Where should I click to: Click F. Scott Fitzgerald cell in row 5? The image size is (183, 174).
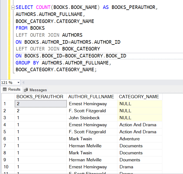click(92, 132)
